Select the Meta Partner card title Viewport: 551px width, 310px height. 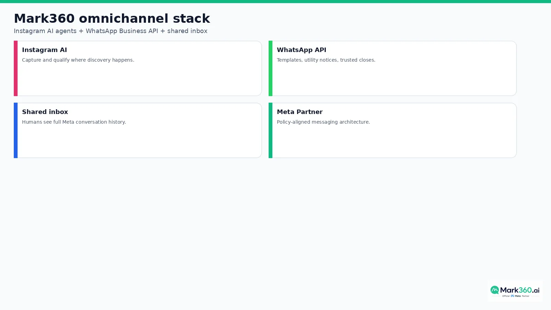tap(300, 112)
